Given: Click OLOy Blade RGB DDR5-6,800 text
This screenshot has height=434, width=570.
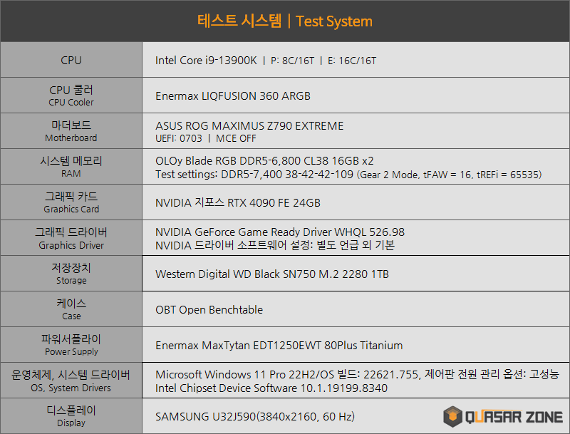Looking at the screenshot, I should [x=264, y=161].
